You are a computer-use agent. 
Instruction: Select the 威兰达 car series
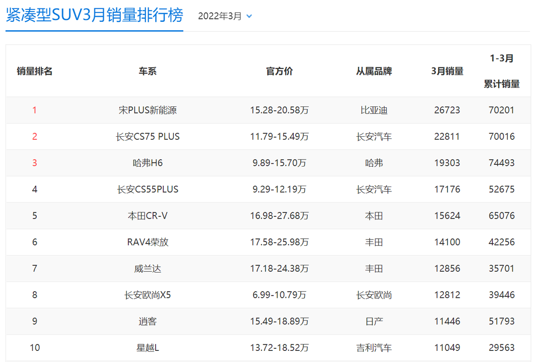[x=148, y=268]
